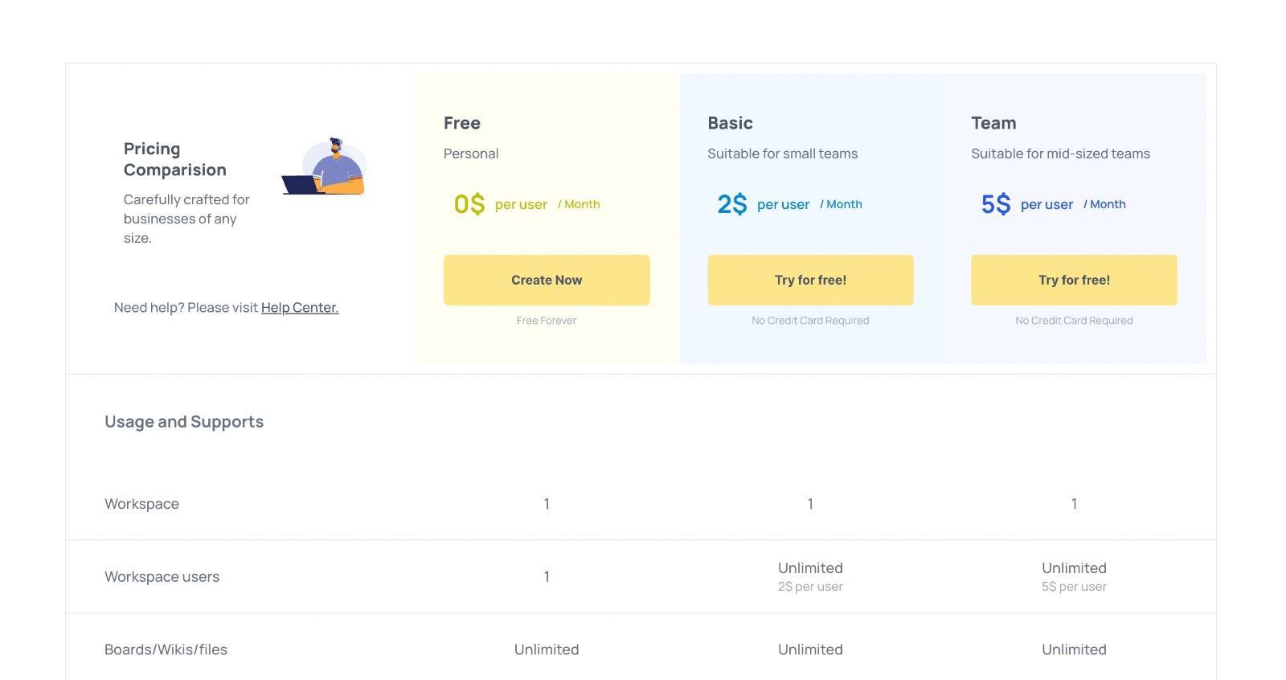This screenshot has width=1286, height=680.
Task: Click Try for free under Team plan
Action: click(1074, 281)
